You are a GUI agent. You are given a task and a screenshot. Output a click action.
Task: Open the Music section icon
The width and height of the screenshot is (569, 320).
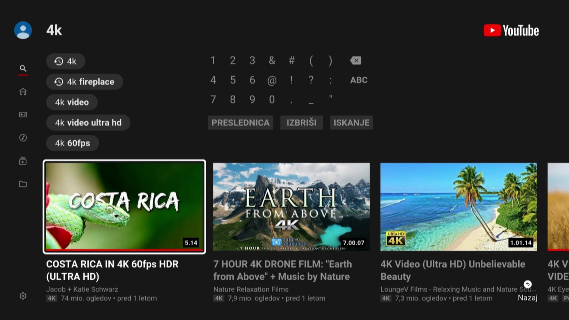pos(23,138)
